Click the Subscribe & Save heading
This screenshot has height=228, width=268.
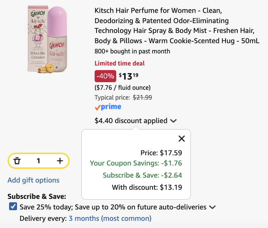tap(37, 196)
